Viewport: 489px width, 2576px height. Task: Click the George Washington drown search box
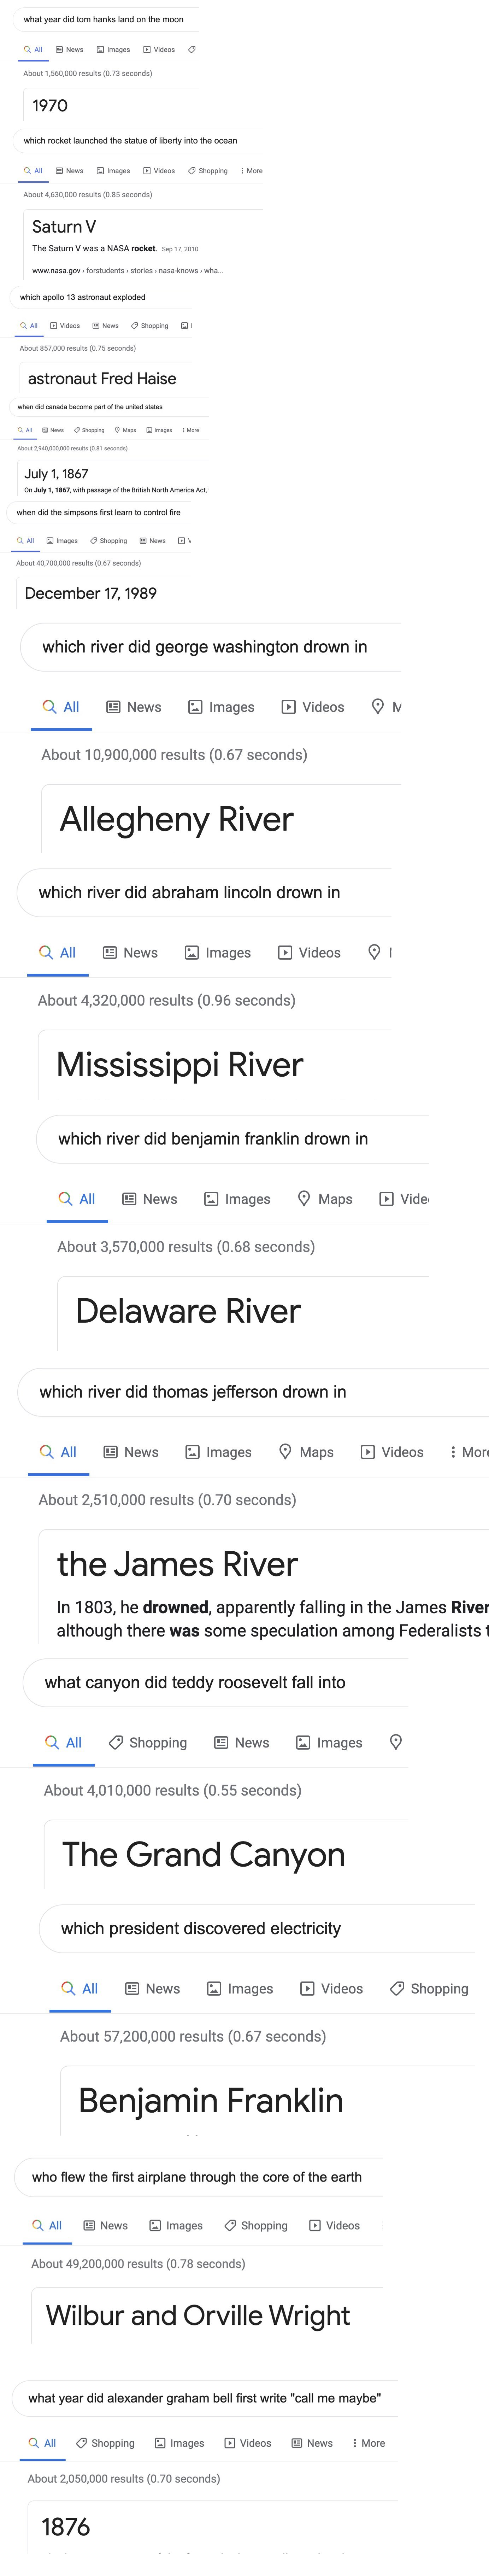(210, 647)
